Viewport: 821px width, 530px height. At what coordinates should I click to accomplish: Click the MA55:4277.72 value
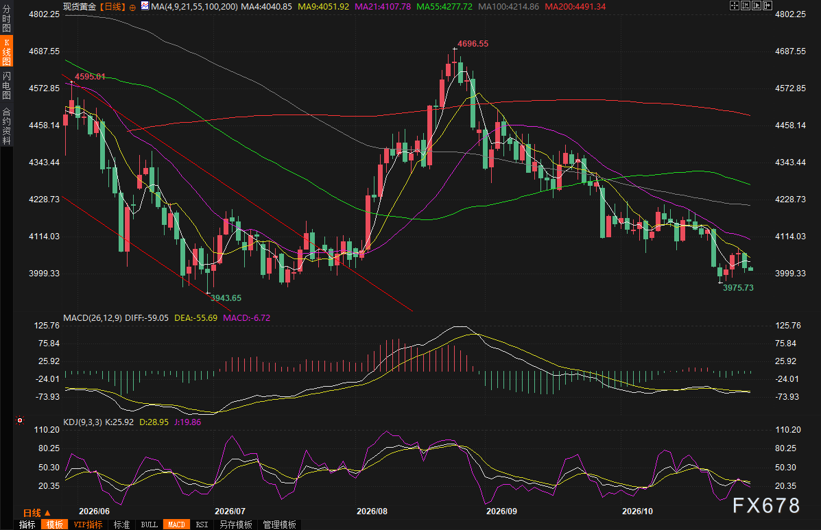click(x=444, y=7)
